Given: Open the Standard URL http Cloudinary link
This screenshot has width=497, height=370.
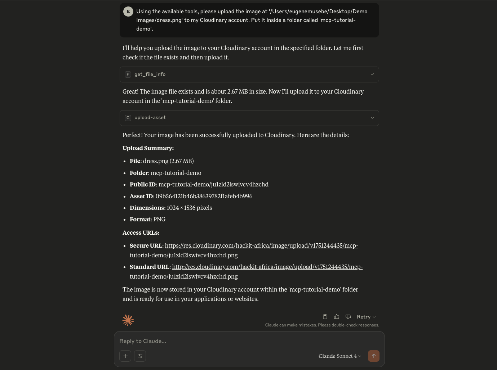Looking at the screenshot, I should (267, 267).
